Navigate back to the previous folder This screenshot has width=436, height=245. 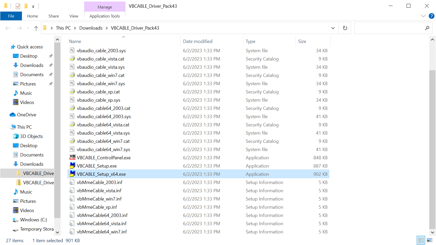pyautogui.click(x=8, y=28)
